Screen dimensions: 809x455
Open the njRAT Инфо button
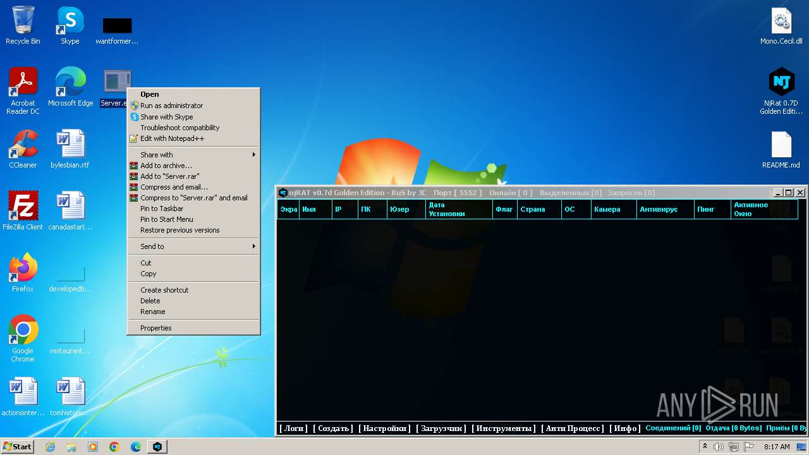[624, 428]
